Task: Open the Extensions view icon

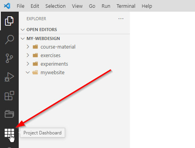Action: click(x=9, y=96)
